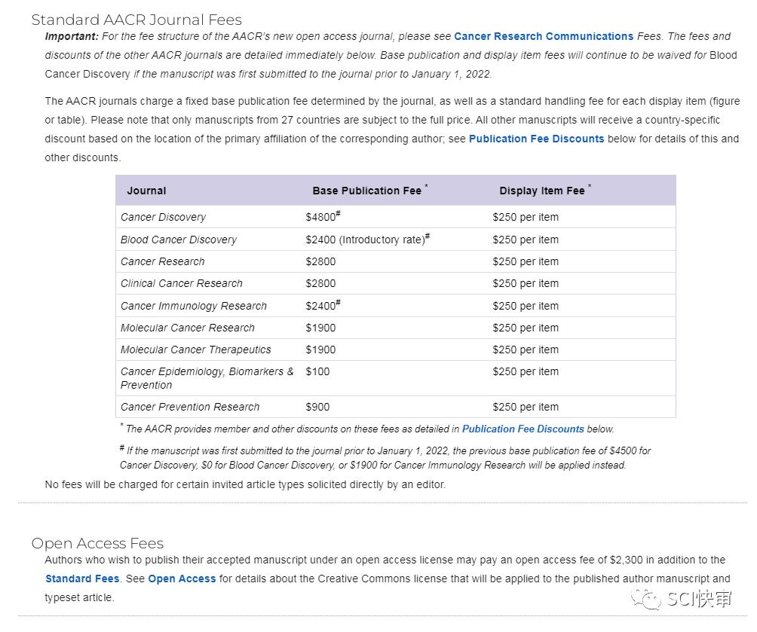The width and height of the screenshot is (757, 632).
Task: Click the Display Item Fee column header
Action: point(542,191)
